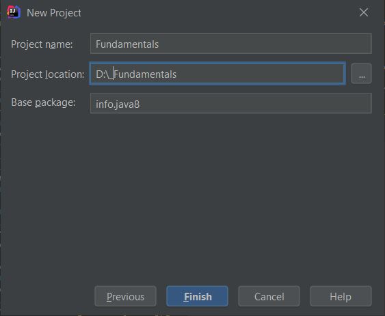Open Help for New Project

(341, 296)
